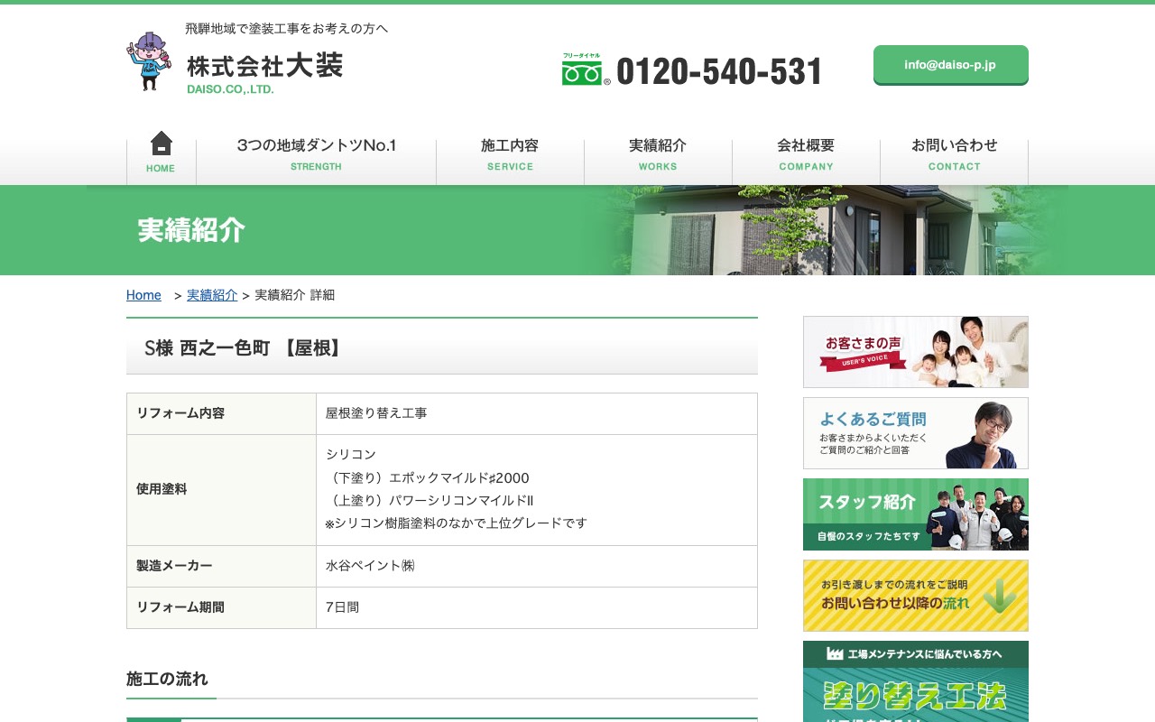The height and width of the screenshot is (722, 1155).
Task: Select the 屋根塗り替え工事 table cell
Action: (x=537, y=413)
